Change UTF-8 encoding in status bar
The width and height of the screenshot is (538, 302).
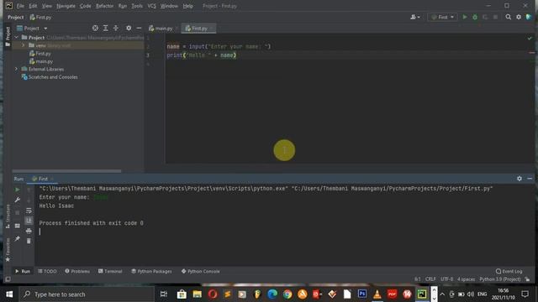click(x=446, y=279)
